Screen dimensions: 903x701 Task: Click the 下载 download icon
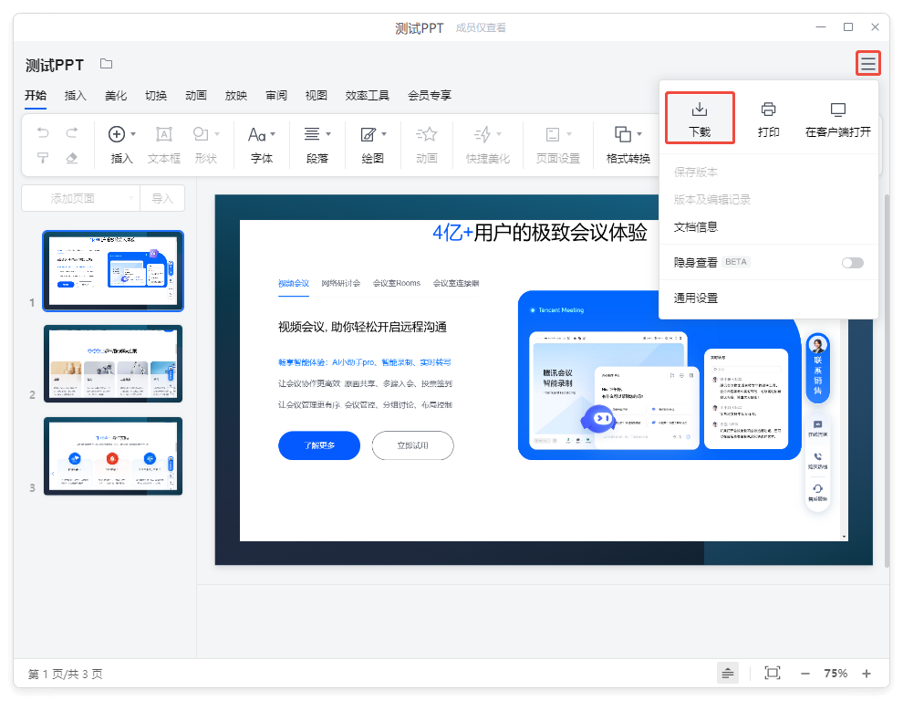(x=700, y=109)
